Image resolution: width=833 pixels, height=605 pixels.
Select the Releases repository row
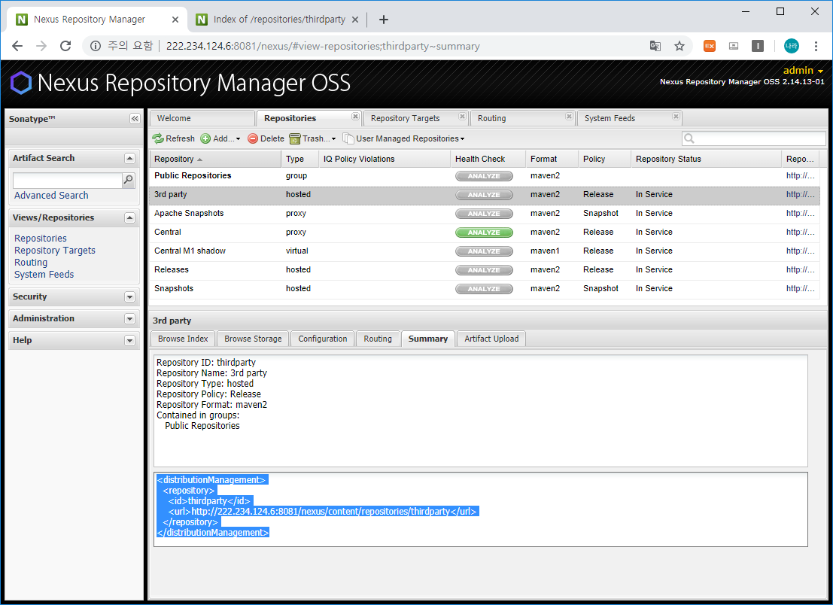pos(485,270)
